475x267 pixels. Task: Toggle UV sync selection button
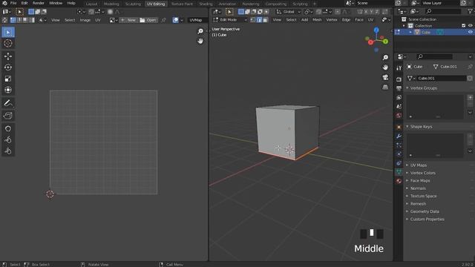point(4,20)
